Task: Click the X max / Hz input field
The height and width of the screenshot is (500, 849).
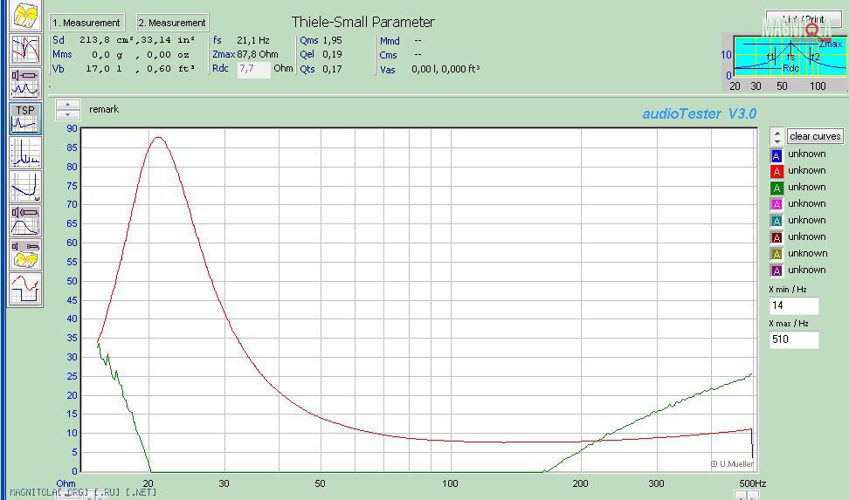Action: tap(793, 339)
